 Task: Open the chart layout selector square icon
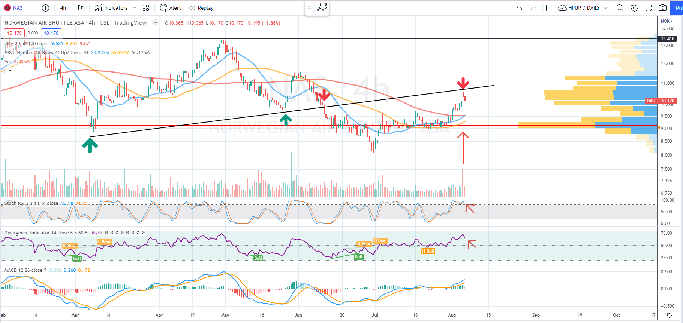click(550, 8)
